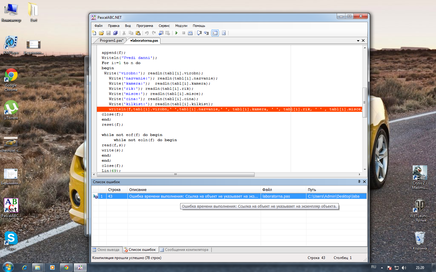
Task: Click the code formatting toolbar icon
Action: click(x=224, y=33)
